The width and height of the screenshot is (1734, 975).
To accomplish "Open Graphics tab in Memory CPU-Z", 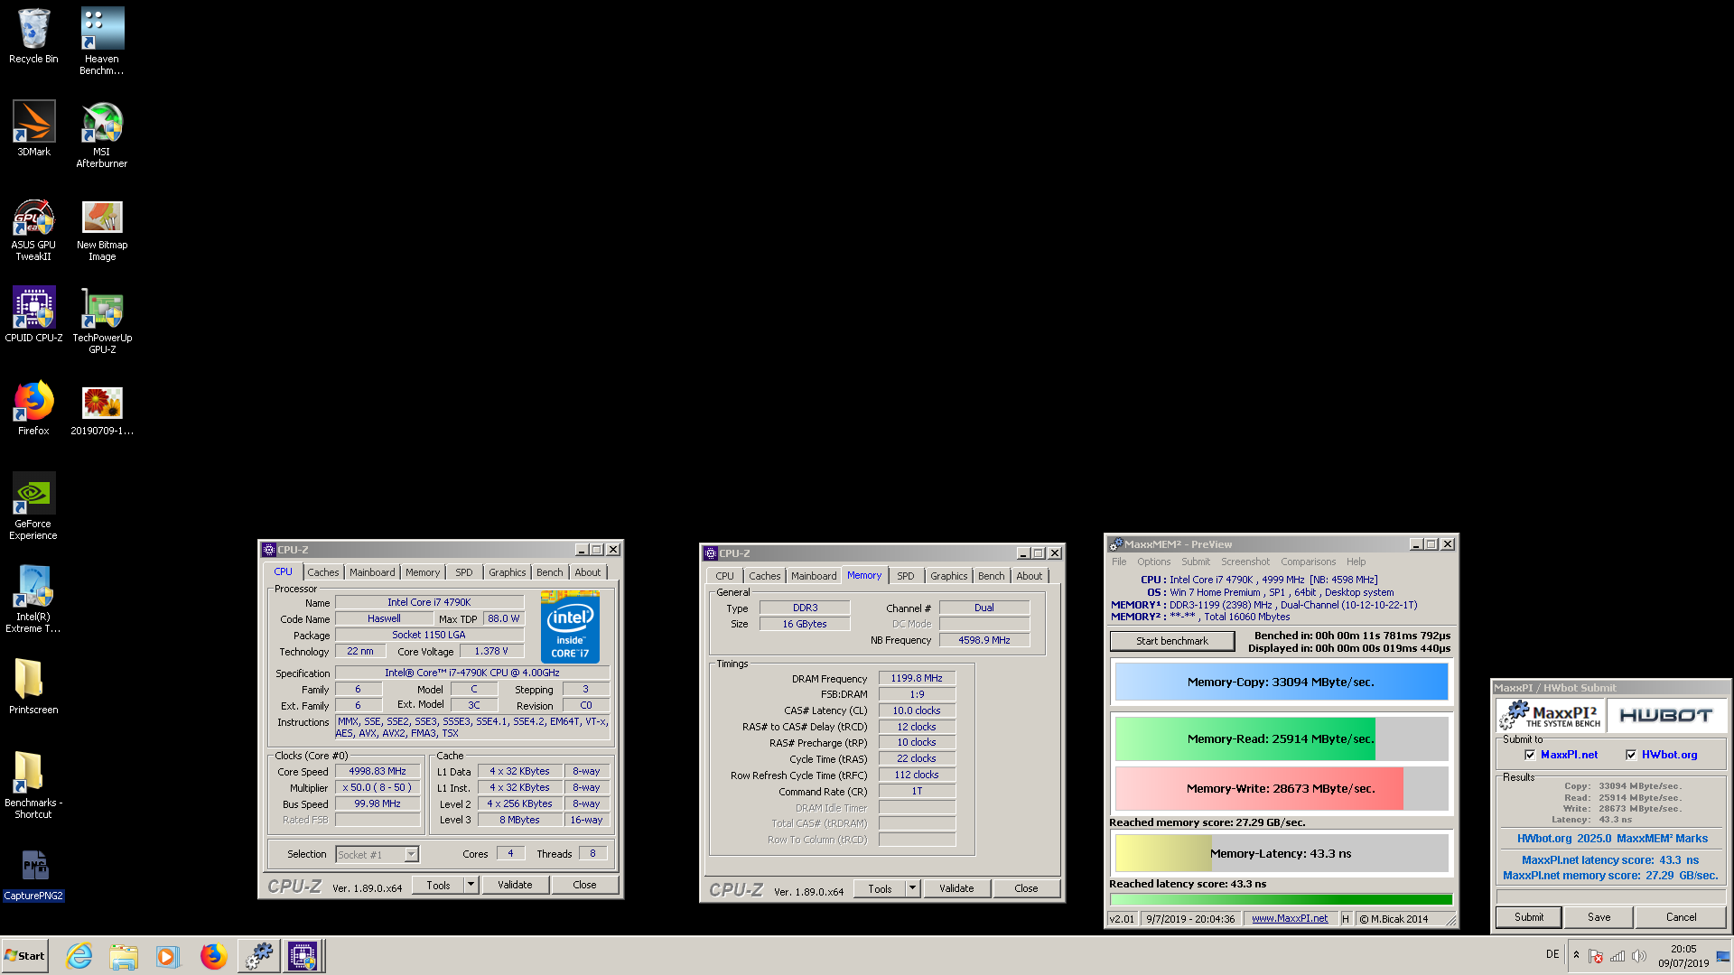I will [949, 576].
